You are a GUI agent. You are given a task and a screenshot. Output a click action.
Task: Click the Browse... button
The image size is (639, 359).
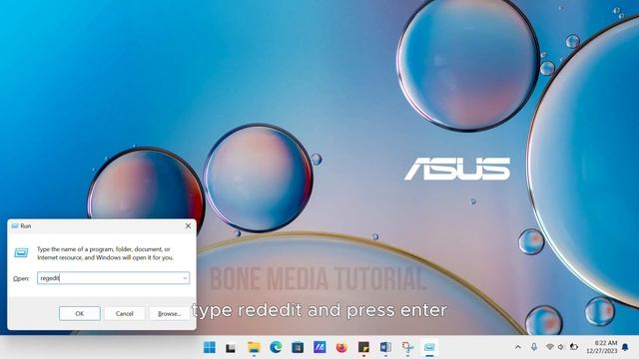tap(169, 313)
